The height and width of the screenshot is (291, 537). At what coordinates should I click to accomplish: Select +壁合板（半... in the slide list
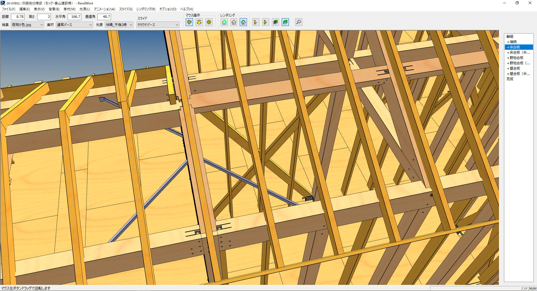click(519, 74)
